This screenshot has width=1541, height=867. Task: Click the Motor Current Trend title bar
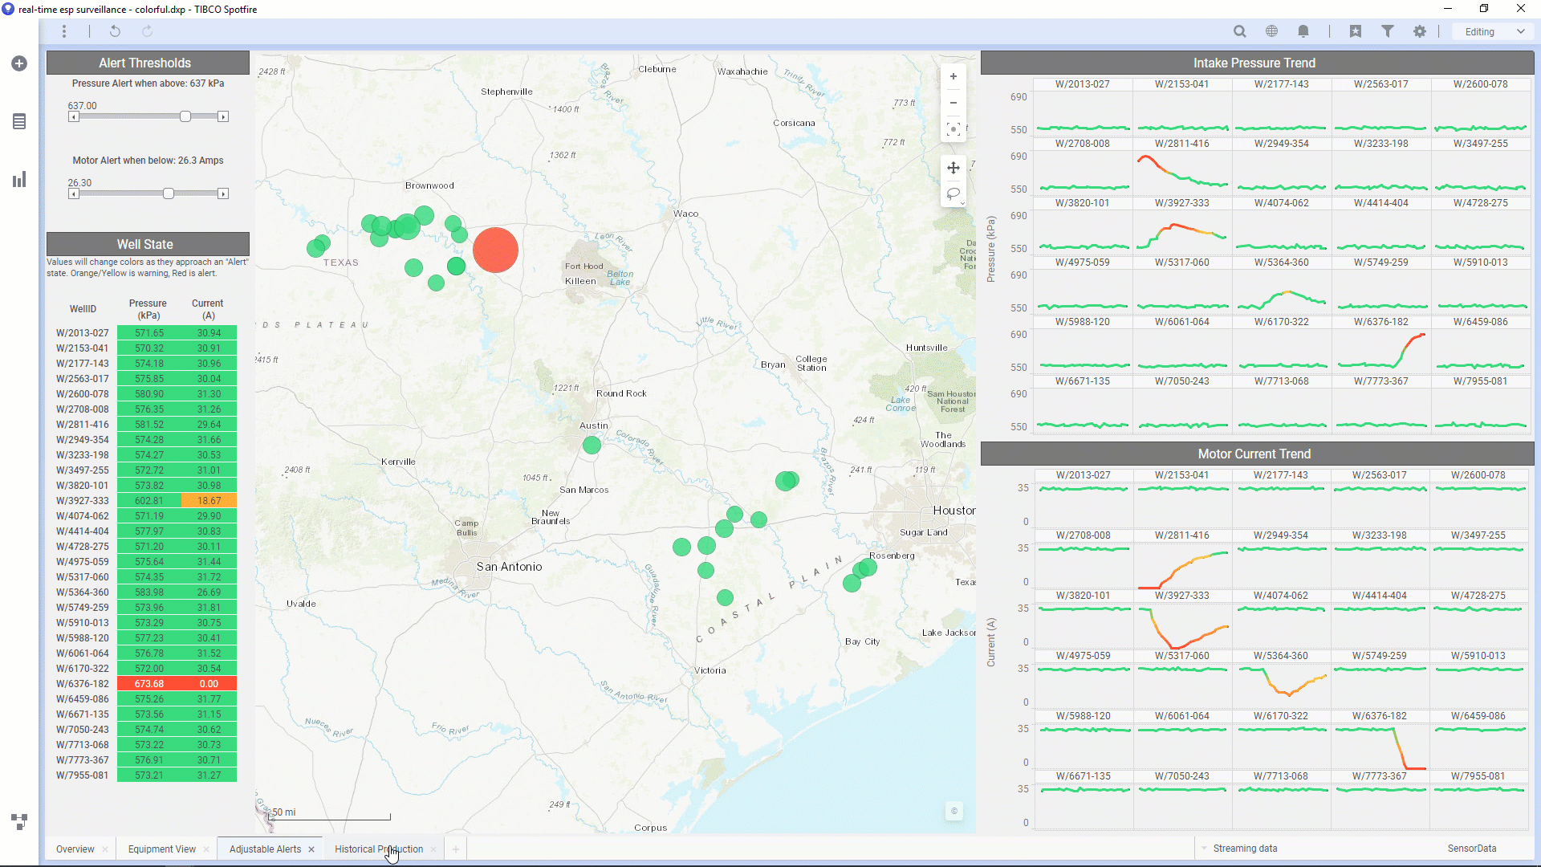point(1257,454)
